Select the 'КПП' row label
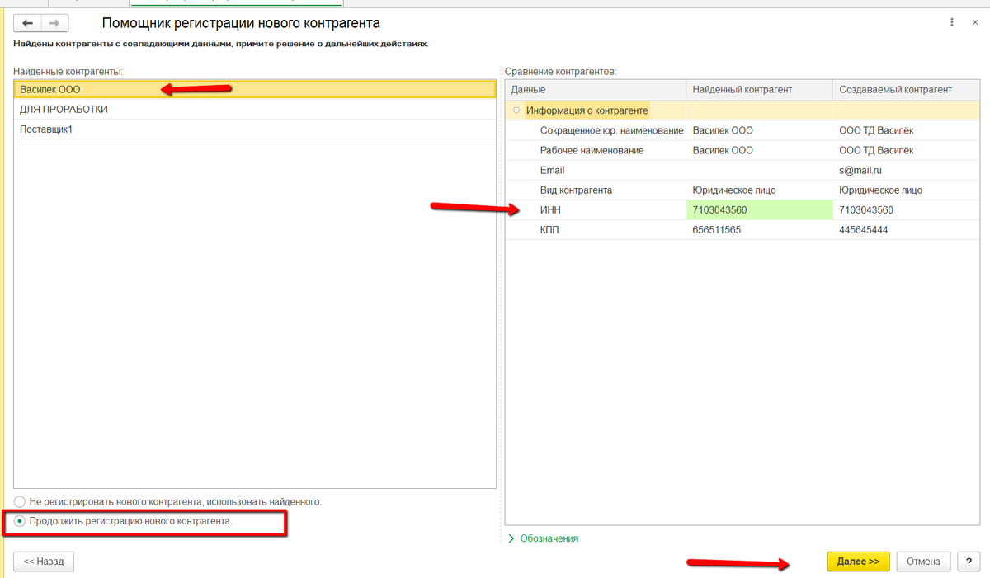This screenshot has height=578, width=990. tap(549, 230)
